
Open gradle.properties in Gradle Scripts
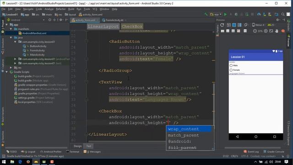(27, 93)
